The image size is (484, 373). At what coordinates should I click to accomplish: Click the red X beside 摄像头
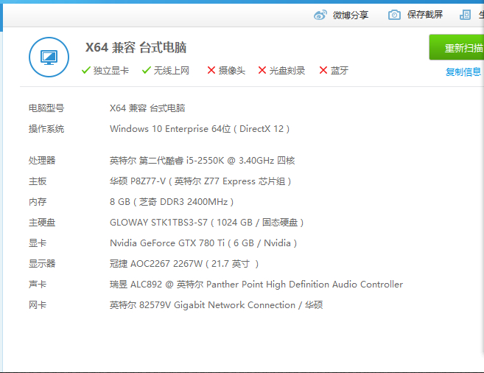click(211, 71)
